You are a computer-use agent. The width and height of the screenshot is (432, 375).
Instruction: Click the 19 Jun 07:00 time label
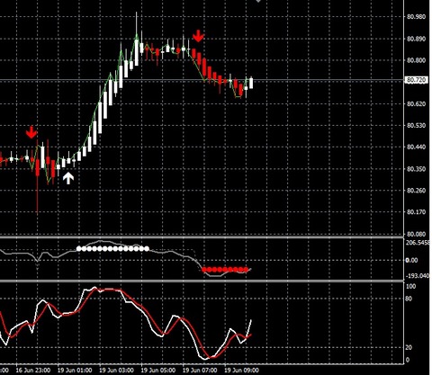click(200, 371)
